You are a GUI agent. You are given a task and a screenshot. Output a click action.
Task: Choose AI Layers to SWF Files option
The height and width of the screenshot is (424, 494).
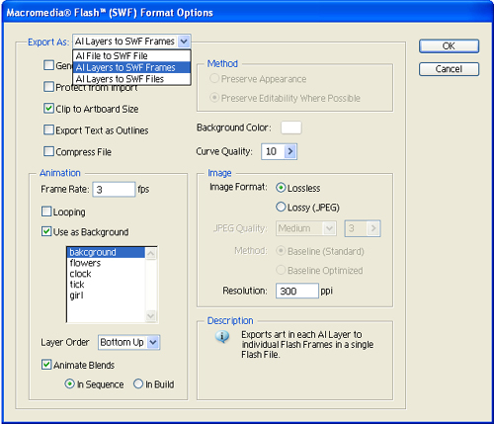(131, 79)
